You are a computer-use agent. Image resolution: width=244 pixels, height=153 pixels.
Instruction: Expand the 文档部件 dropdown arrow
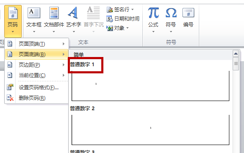pyautogui.click(x=54, y=32)
